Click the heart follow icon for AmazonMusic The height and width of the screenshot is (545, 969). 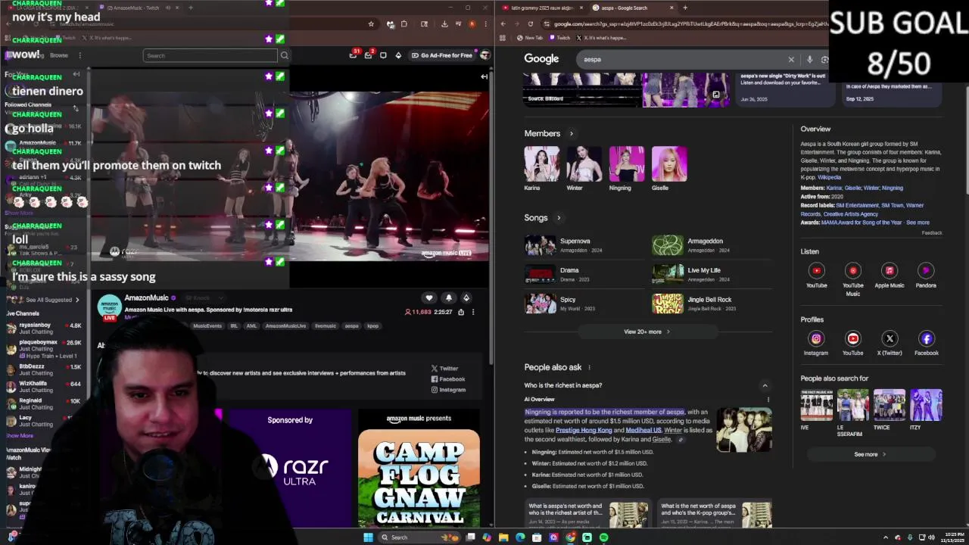point(429,298)
